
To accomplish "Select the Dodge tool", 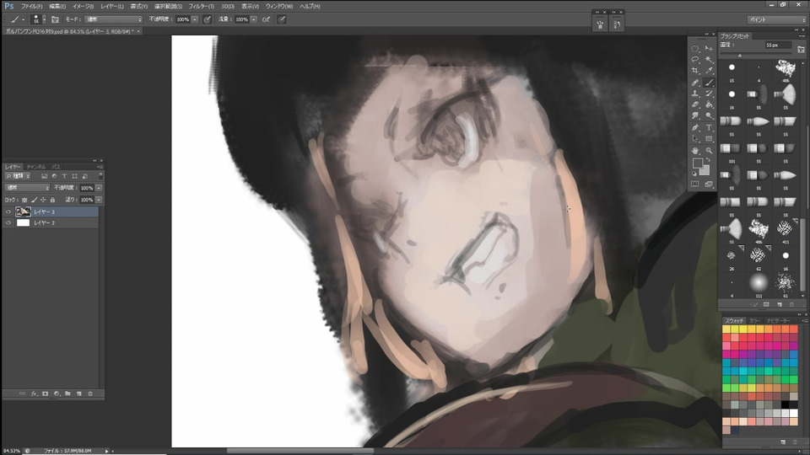I will 709,116.
